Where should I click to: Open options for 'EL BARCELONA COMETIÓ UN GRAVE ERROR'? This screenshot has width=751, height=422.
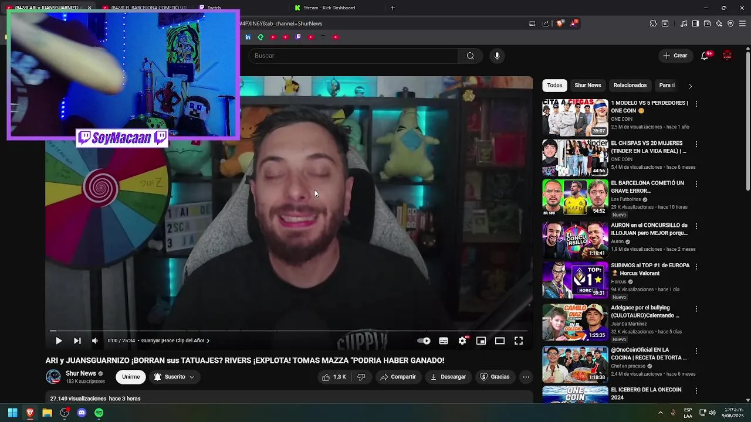tap(696, 184)
